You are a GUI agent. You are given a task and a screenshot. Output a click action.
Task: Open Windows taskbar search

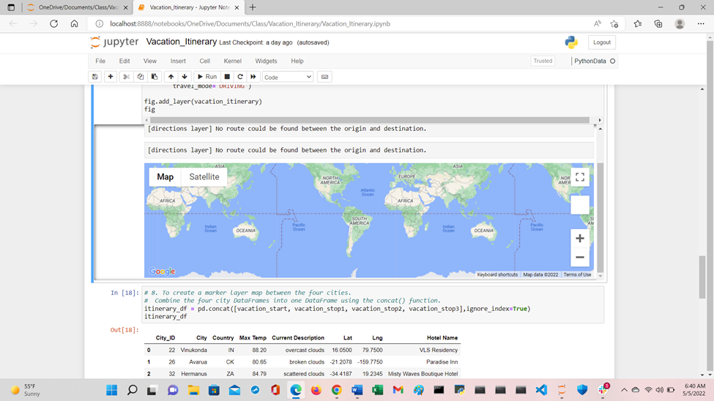point(132,390)
